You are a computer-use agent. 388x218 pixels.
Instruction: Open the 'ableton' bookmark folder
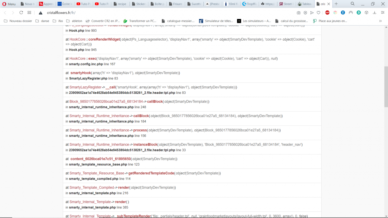tap(74, 21)
